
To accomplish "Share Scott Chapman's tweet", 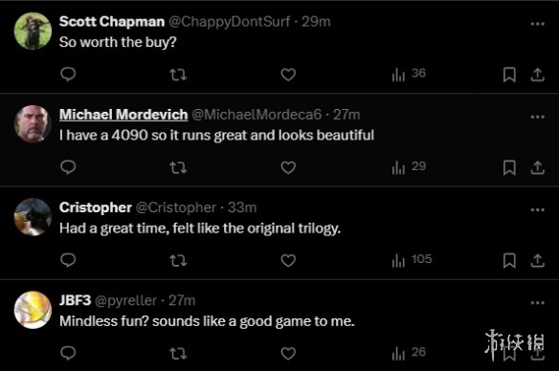I will click(537, 75).
